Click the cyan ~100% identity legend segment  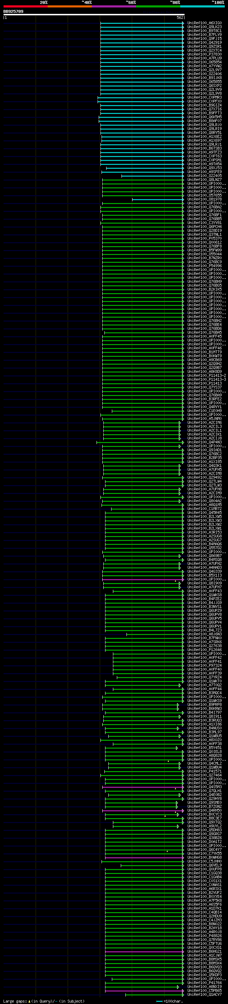click(203, 6)
